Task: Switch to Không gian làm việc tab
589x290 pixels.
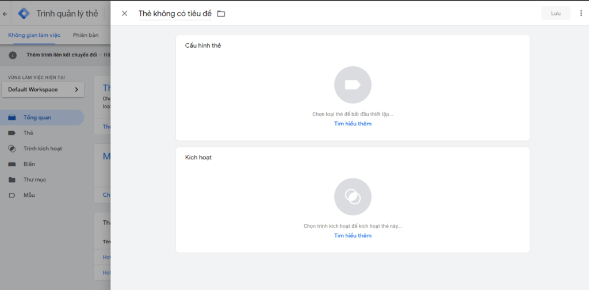Action: [x=34, y=35]
